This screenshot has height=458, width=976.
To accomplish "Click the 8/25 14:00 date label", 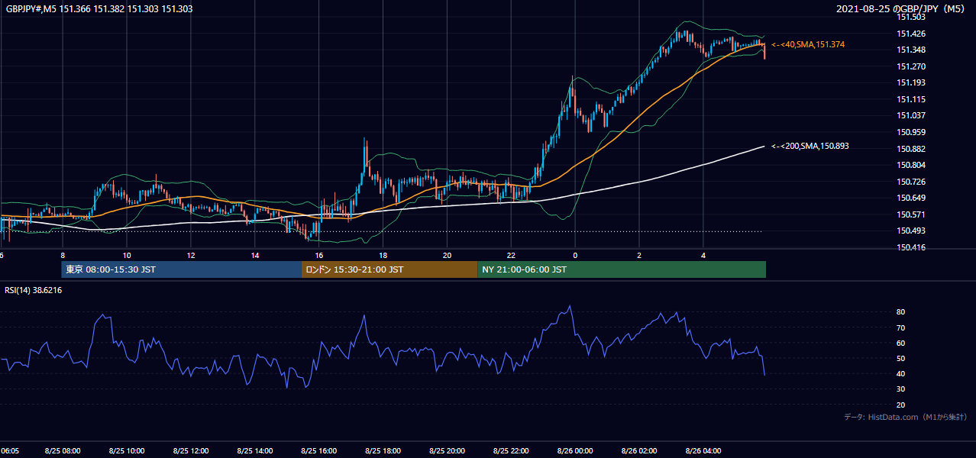I will 254,451.
